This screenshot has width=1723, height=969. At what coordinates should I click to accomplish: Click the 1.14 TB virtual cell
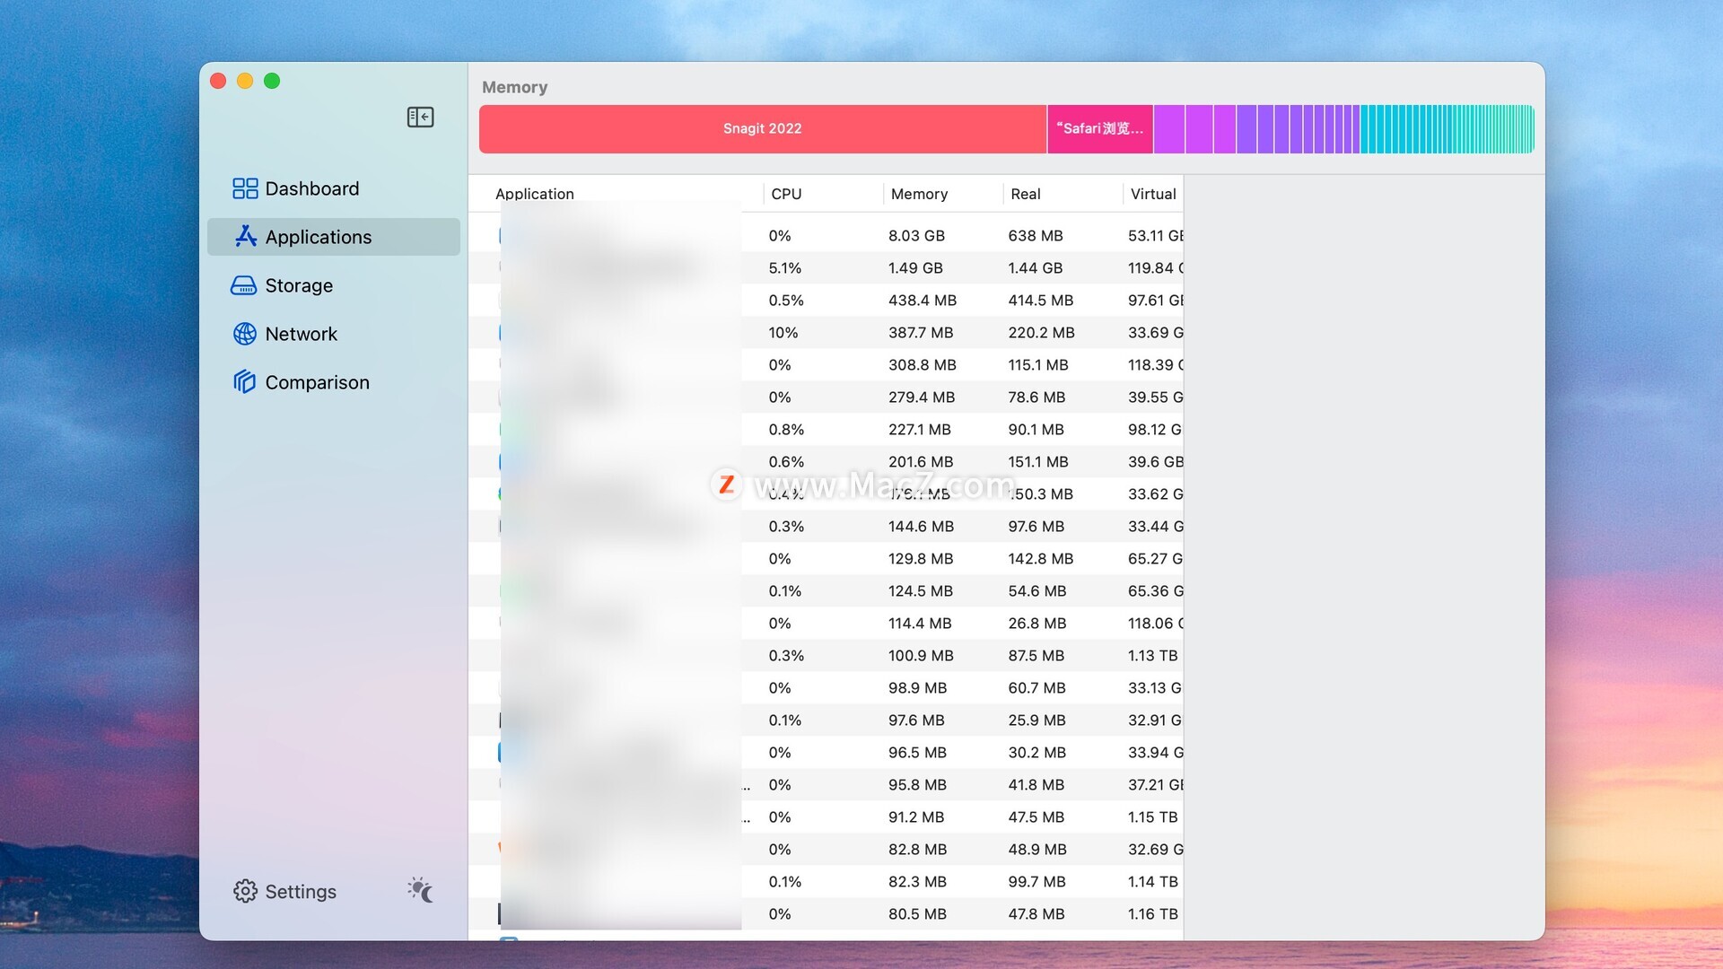1152,882
